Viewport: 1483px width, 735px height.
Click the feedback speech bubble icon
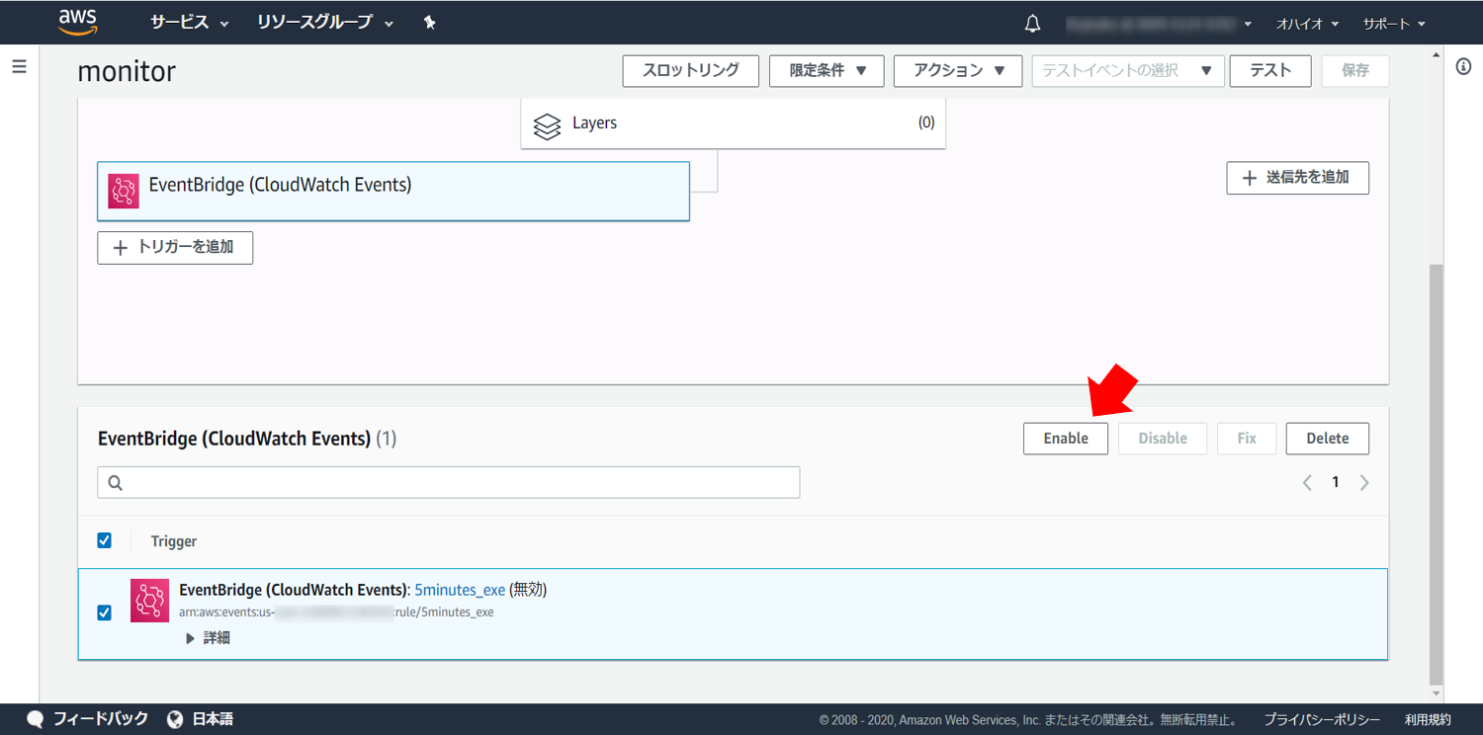[36, 718]
